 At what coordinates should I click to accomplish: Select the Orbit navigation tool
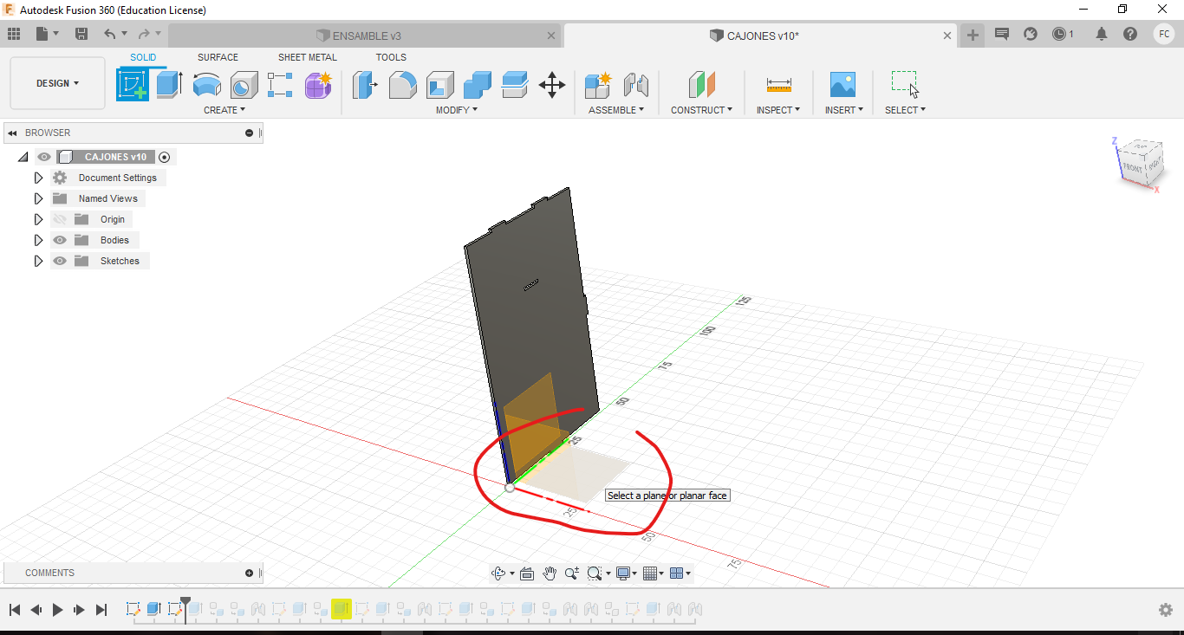coord(498,573)
